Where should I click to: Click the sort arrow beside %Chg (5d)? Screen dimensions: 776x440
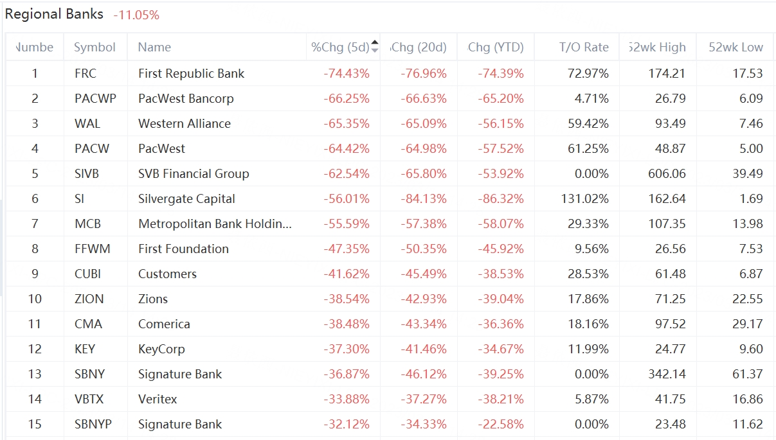pyautogui.click(x=375, y=46)
